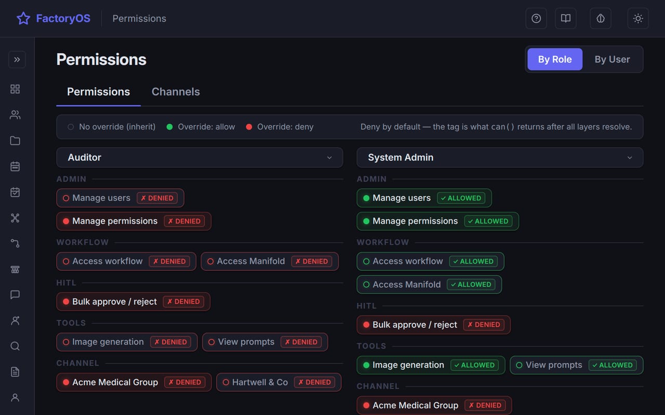Toggle System Admin's Acme Medical Group channel
The height and width of the screenshot is (415, 665).
coord(434,406)
